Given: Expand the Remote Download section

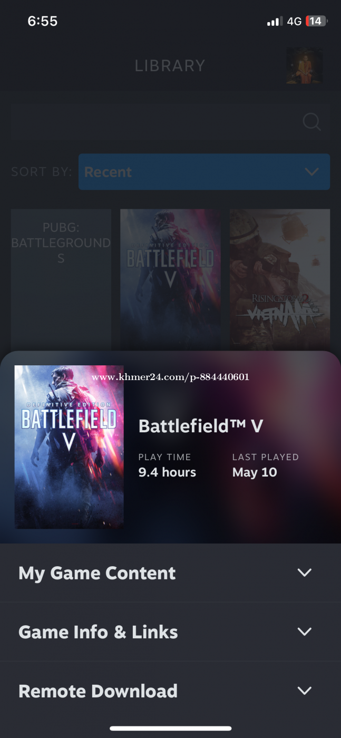Looking at the screenshot, I should (170, 691).
